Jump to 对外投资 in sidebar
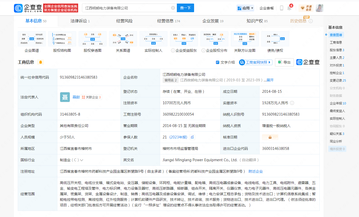The height and width of the screenshot is (217, 359). pos(337,65)
